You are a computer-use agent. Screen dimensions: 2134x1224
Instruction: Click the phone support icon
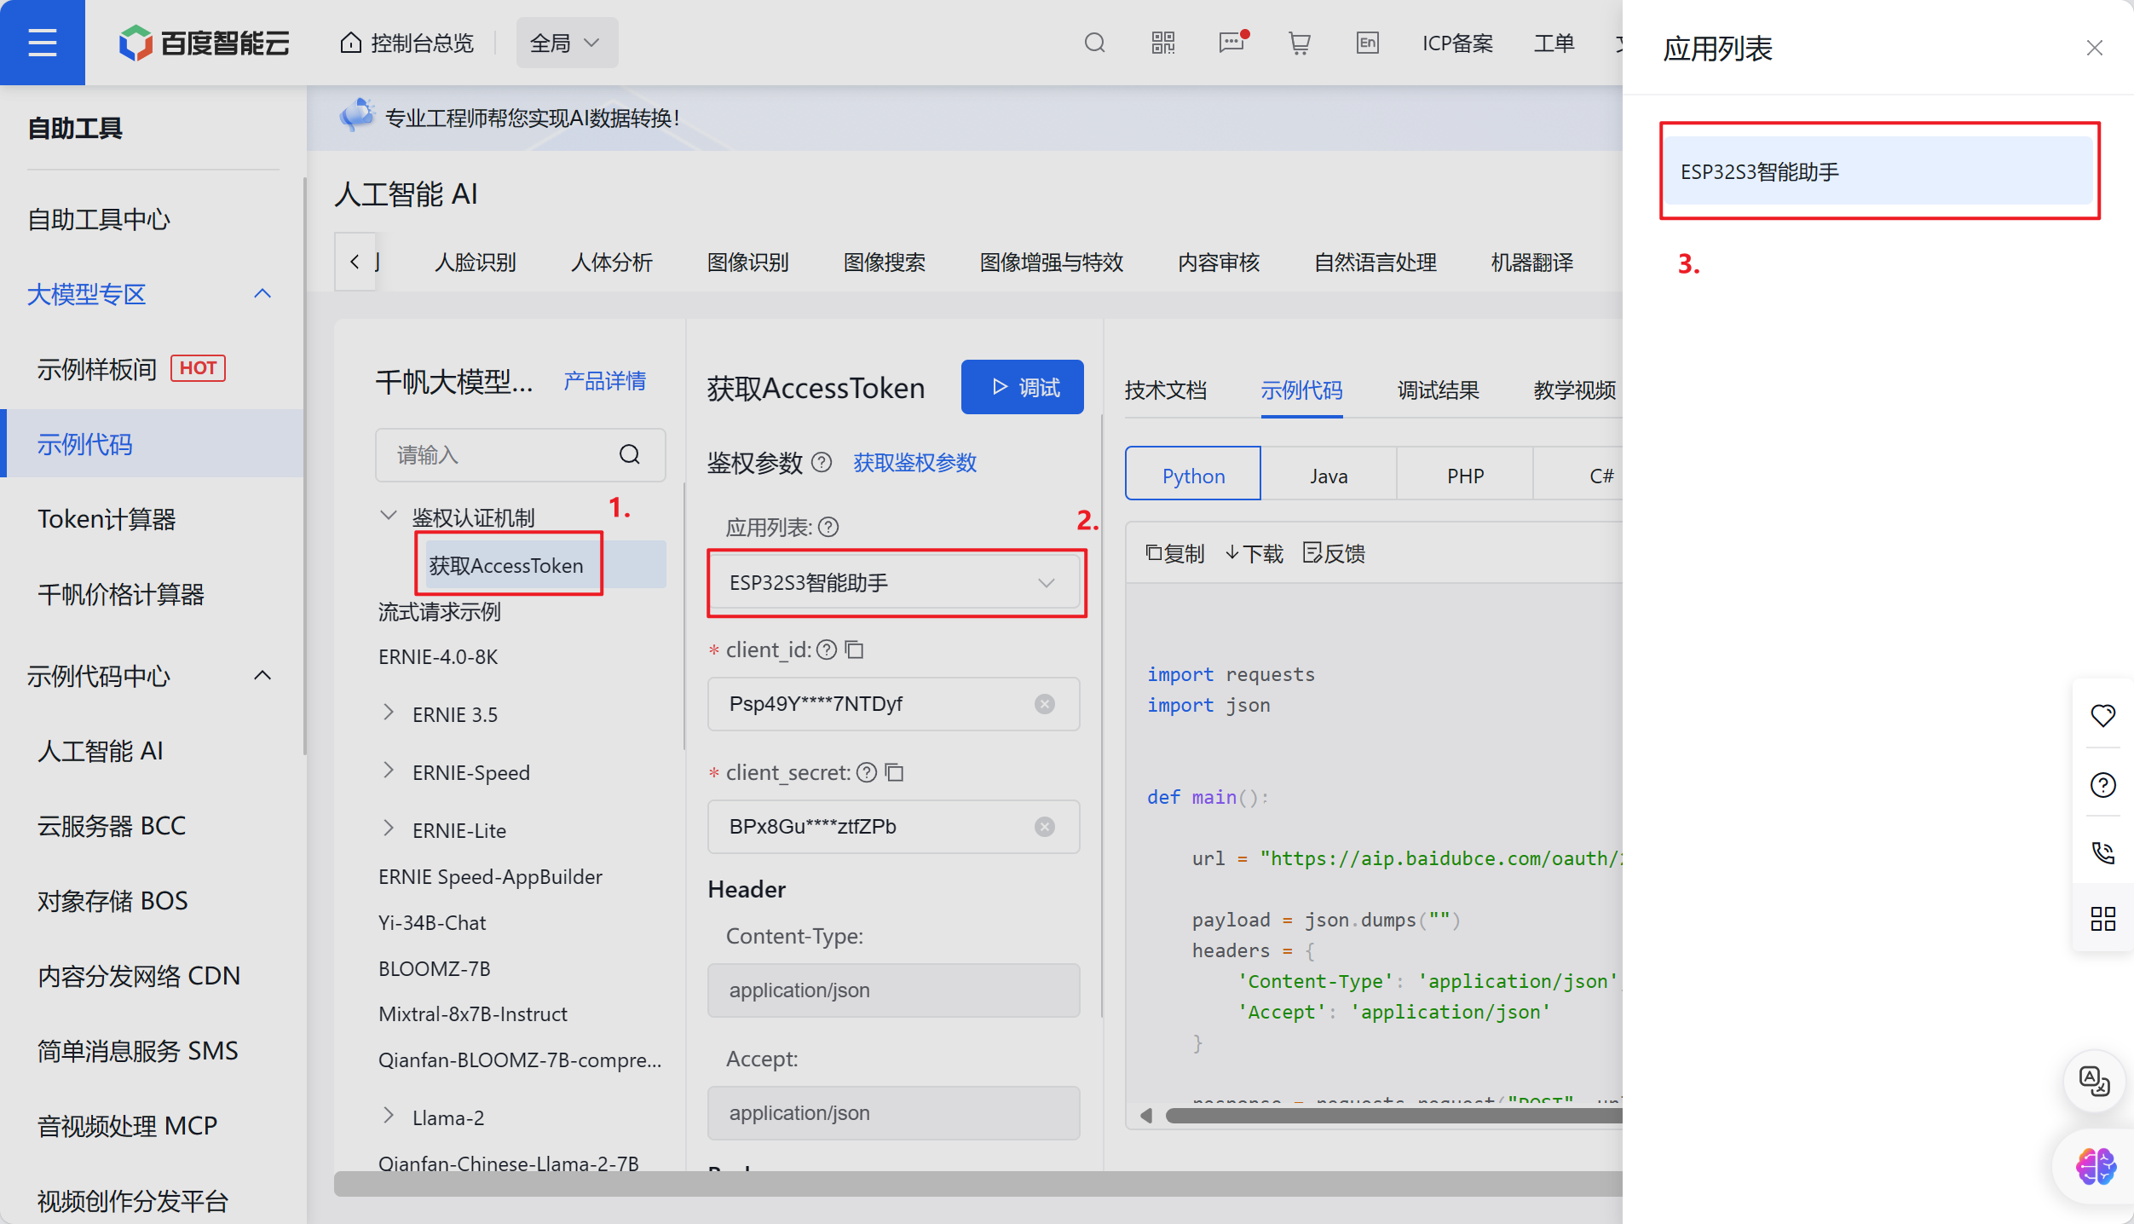point(2102,852)
